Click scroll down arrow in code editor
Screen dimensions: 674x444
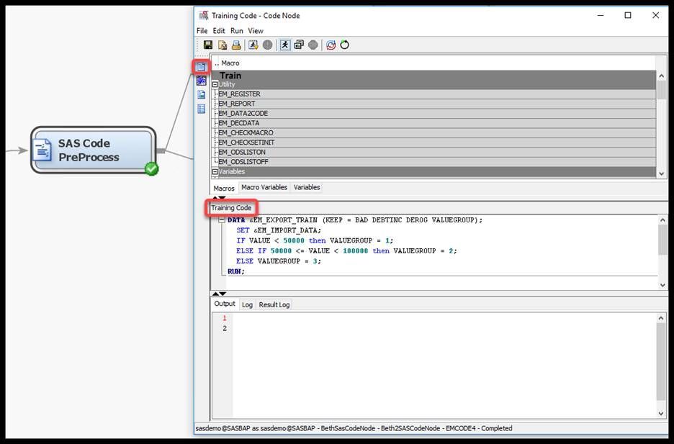[662, 285]
